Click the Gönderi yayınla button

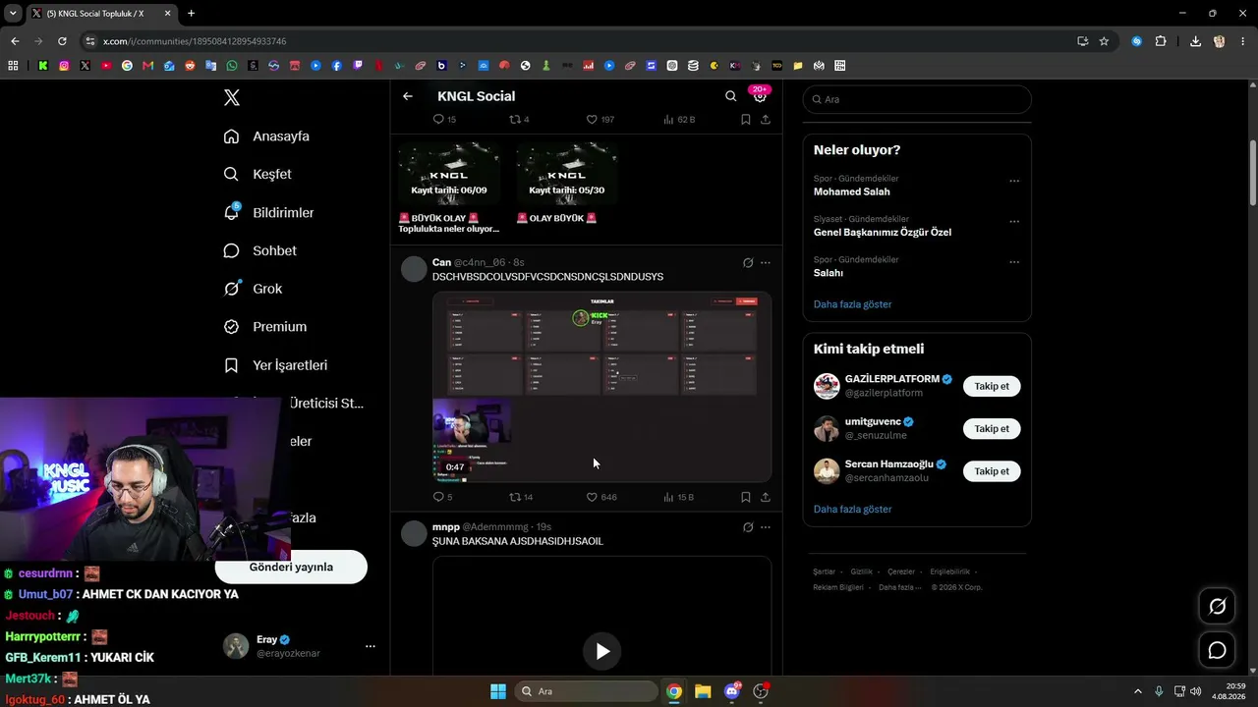pyautogui.click(x=291, y=567)
